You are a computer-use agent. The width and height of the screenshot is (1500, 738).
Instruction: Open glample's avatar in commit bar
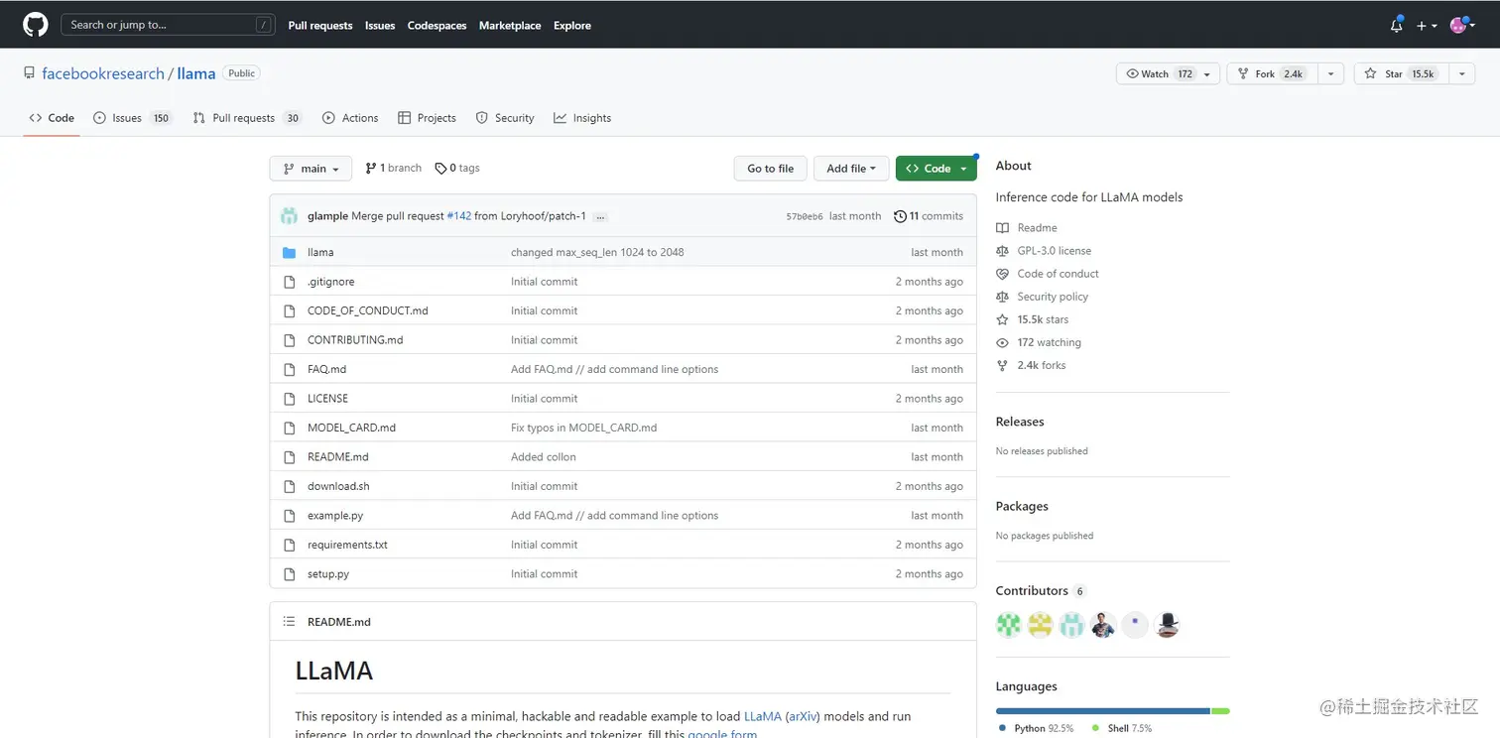pyautogui.click(x=289, y=216)
